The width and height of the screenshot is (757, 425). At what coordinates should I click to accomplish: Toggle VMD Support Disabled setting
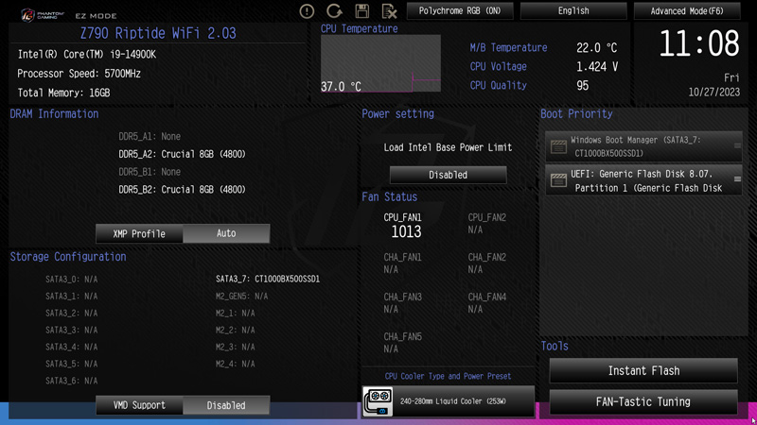coord(226,405)
